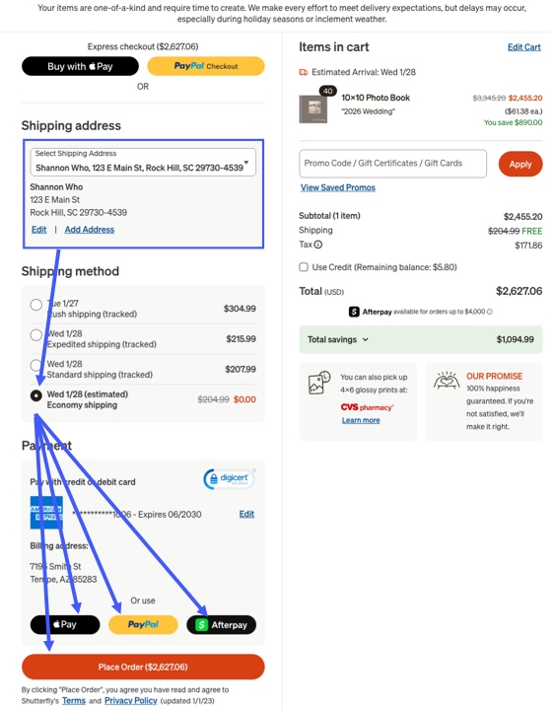Click the CVS pharmacy logo

(x=367, y=407)
